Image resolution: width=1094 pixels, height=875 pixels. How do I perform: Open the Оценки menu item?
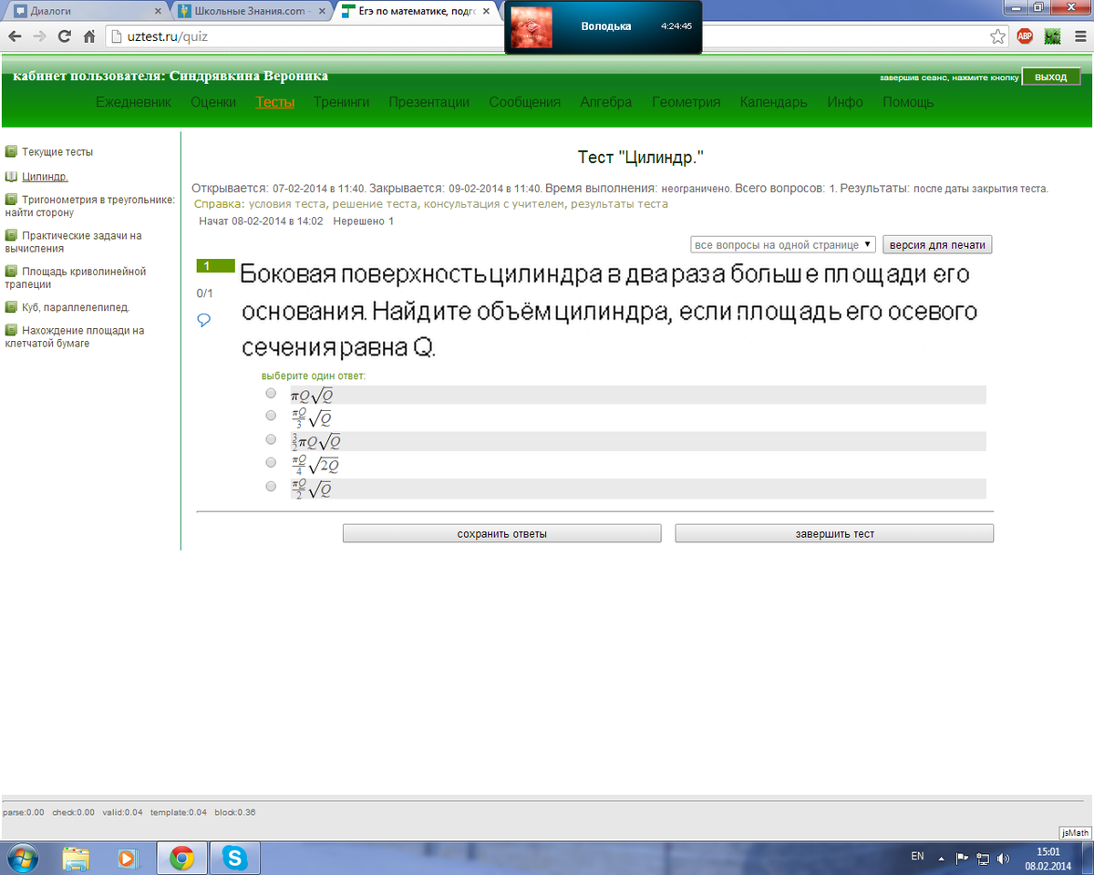click(x=213, y=102)
